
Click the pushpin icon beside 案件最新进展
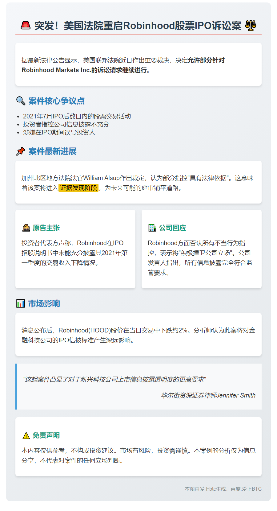tap(21, 151)
